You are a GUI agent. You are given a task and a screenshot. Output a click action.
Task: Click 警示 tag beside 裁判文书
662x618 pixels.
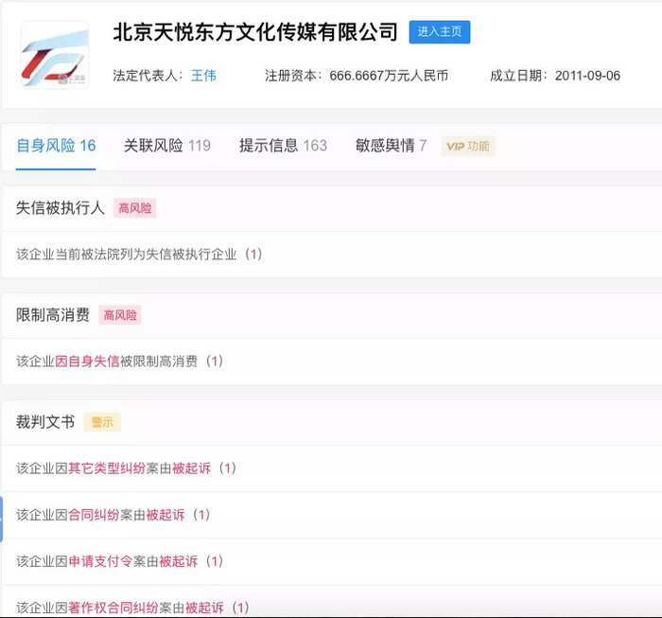pyautogui.click(x=102, y=422)
